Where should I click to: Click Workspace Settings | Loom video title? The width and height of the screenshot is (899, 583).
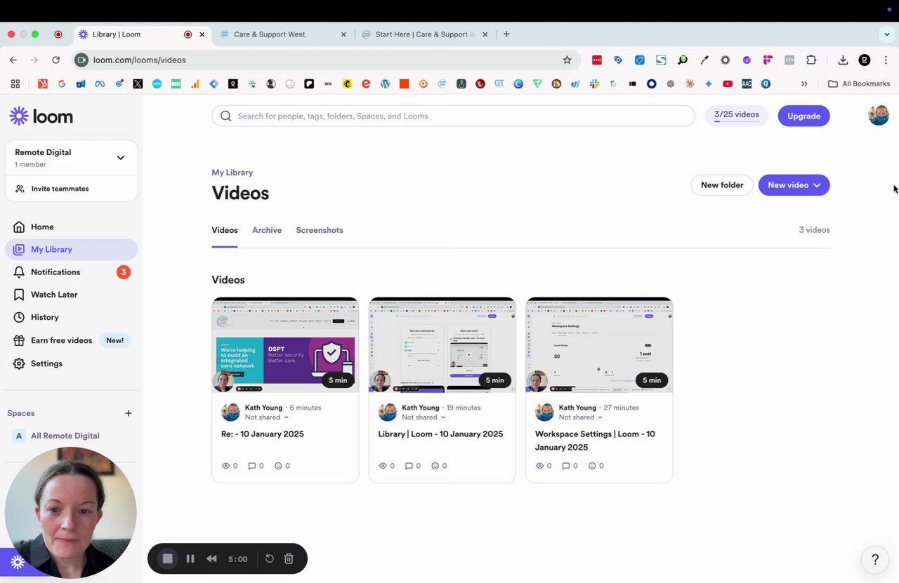595,441
